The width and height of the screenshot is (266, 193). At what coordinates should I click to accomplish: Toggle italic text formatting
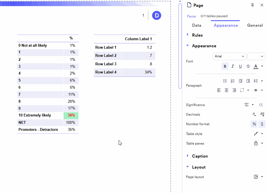tap(233, 66)
